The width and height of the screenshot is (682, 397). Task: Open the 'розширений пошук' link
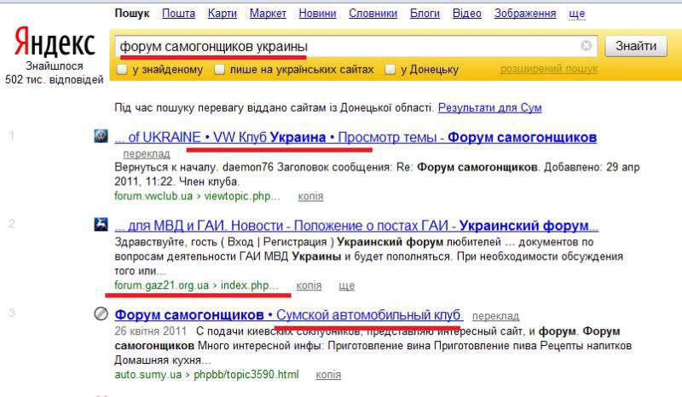coord(549,69)
